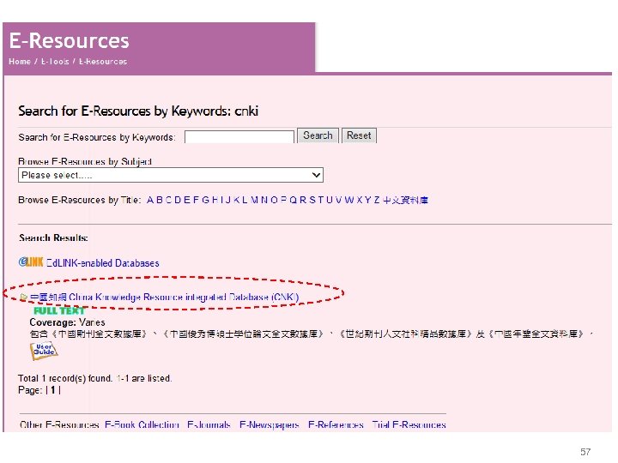The image size is (618, 463).
Task: Browse titles starting with O
Action: click(x=275, y=200)
